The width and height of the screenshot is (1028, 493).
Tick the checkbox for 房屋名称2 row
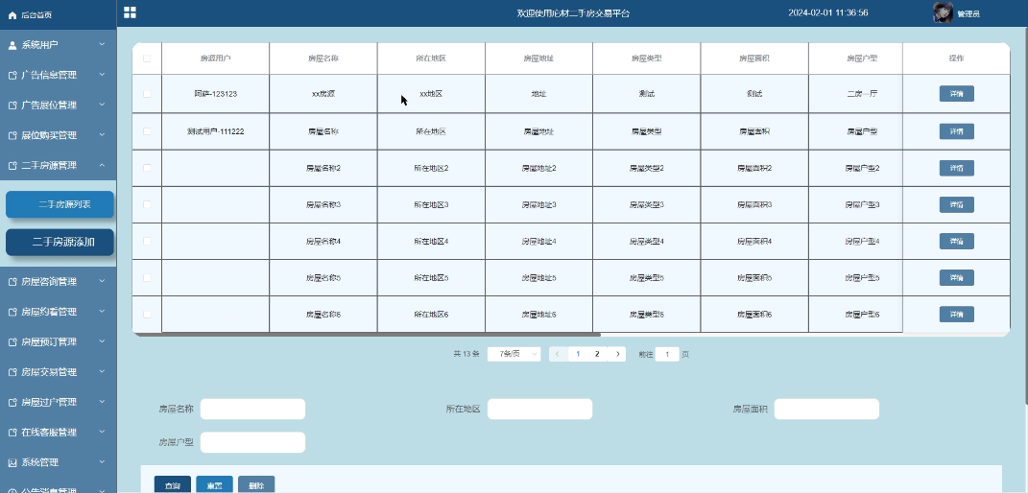click(147, 168)
